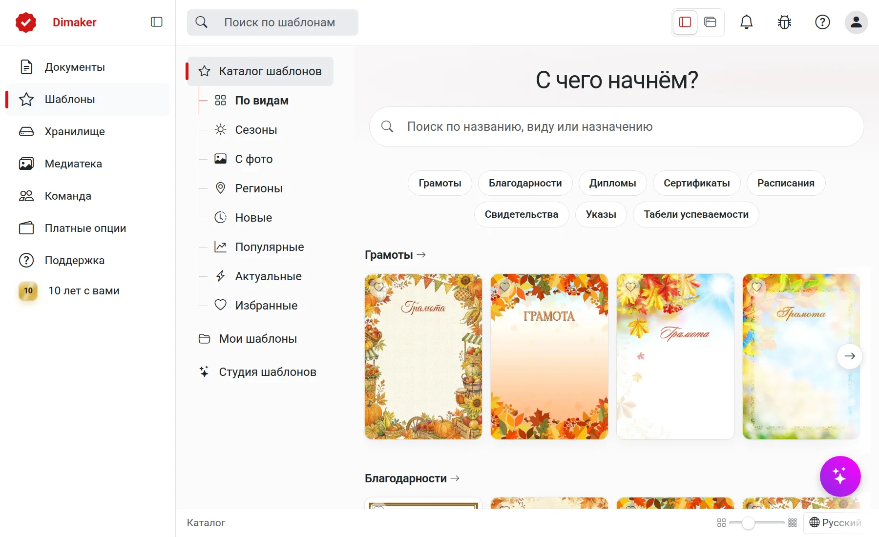Filter by Табели успеваемости chip
The height and width of the screenshot is (537, 879).
pos(696,214)
